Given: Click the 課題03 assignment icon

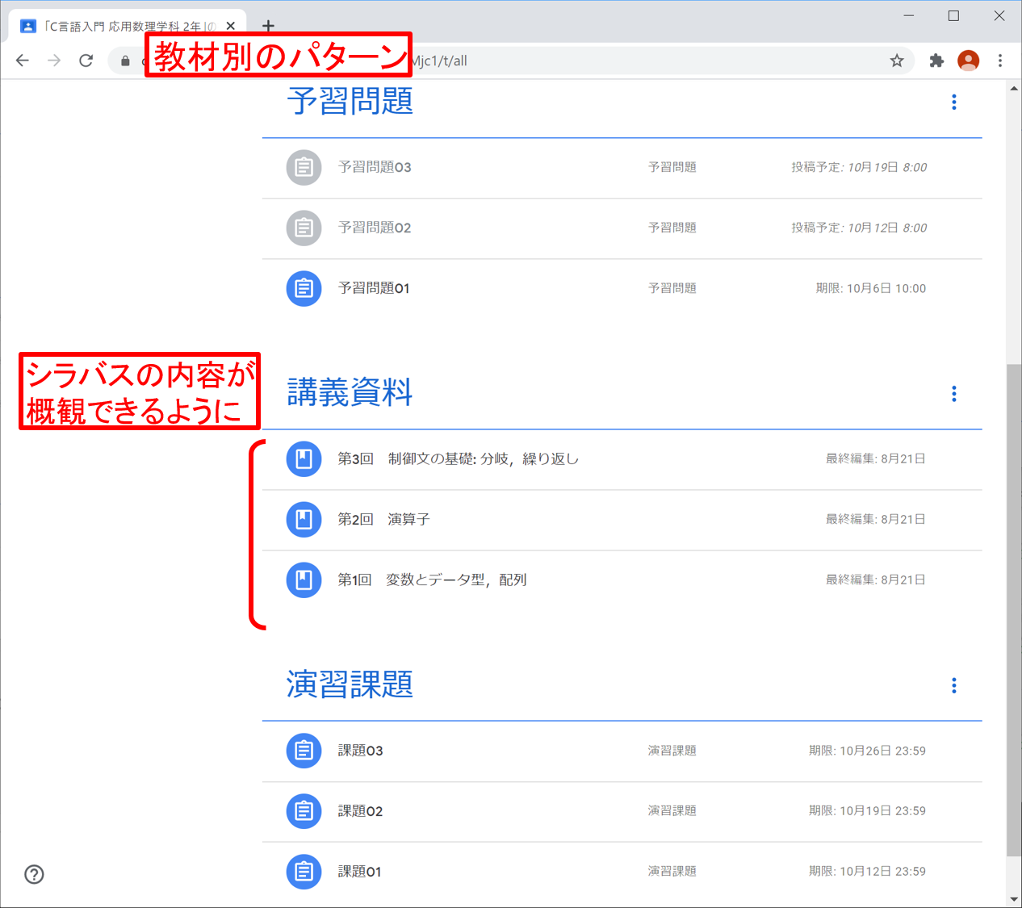Looking at the screenshot, I should tap(304, 751).
